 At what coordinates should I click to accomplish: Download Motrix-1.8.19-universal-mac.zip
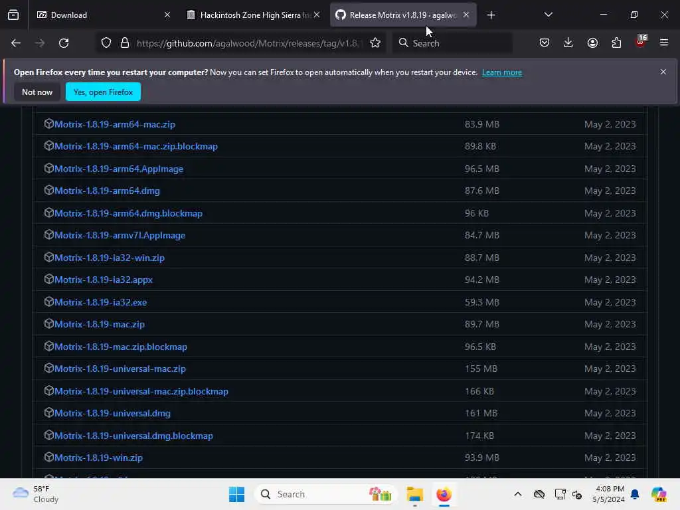[120, 369]
